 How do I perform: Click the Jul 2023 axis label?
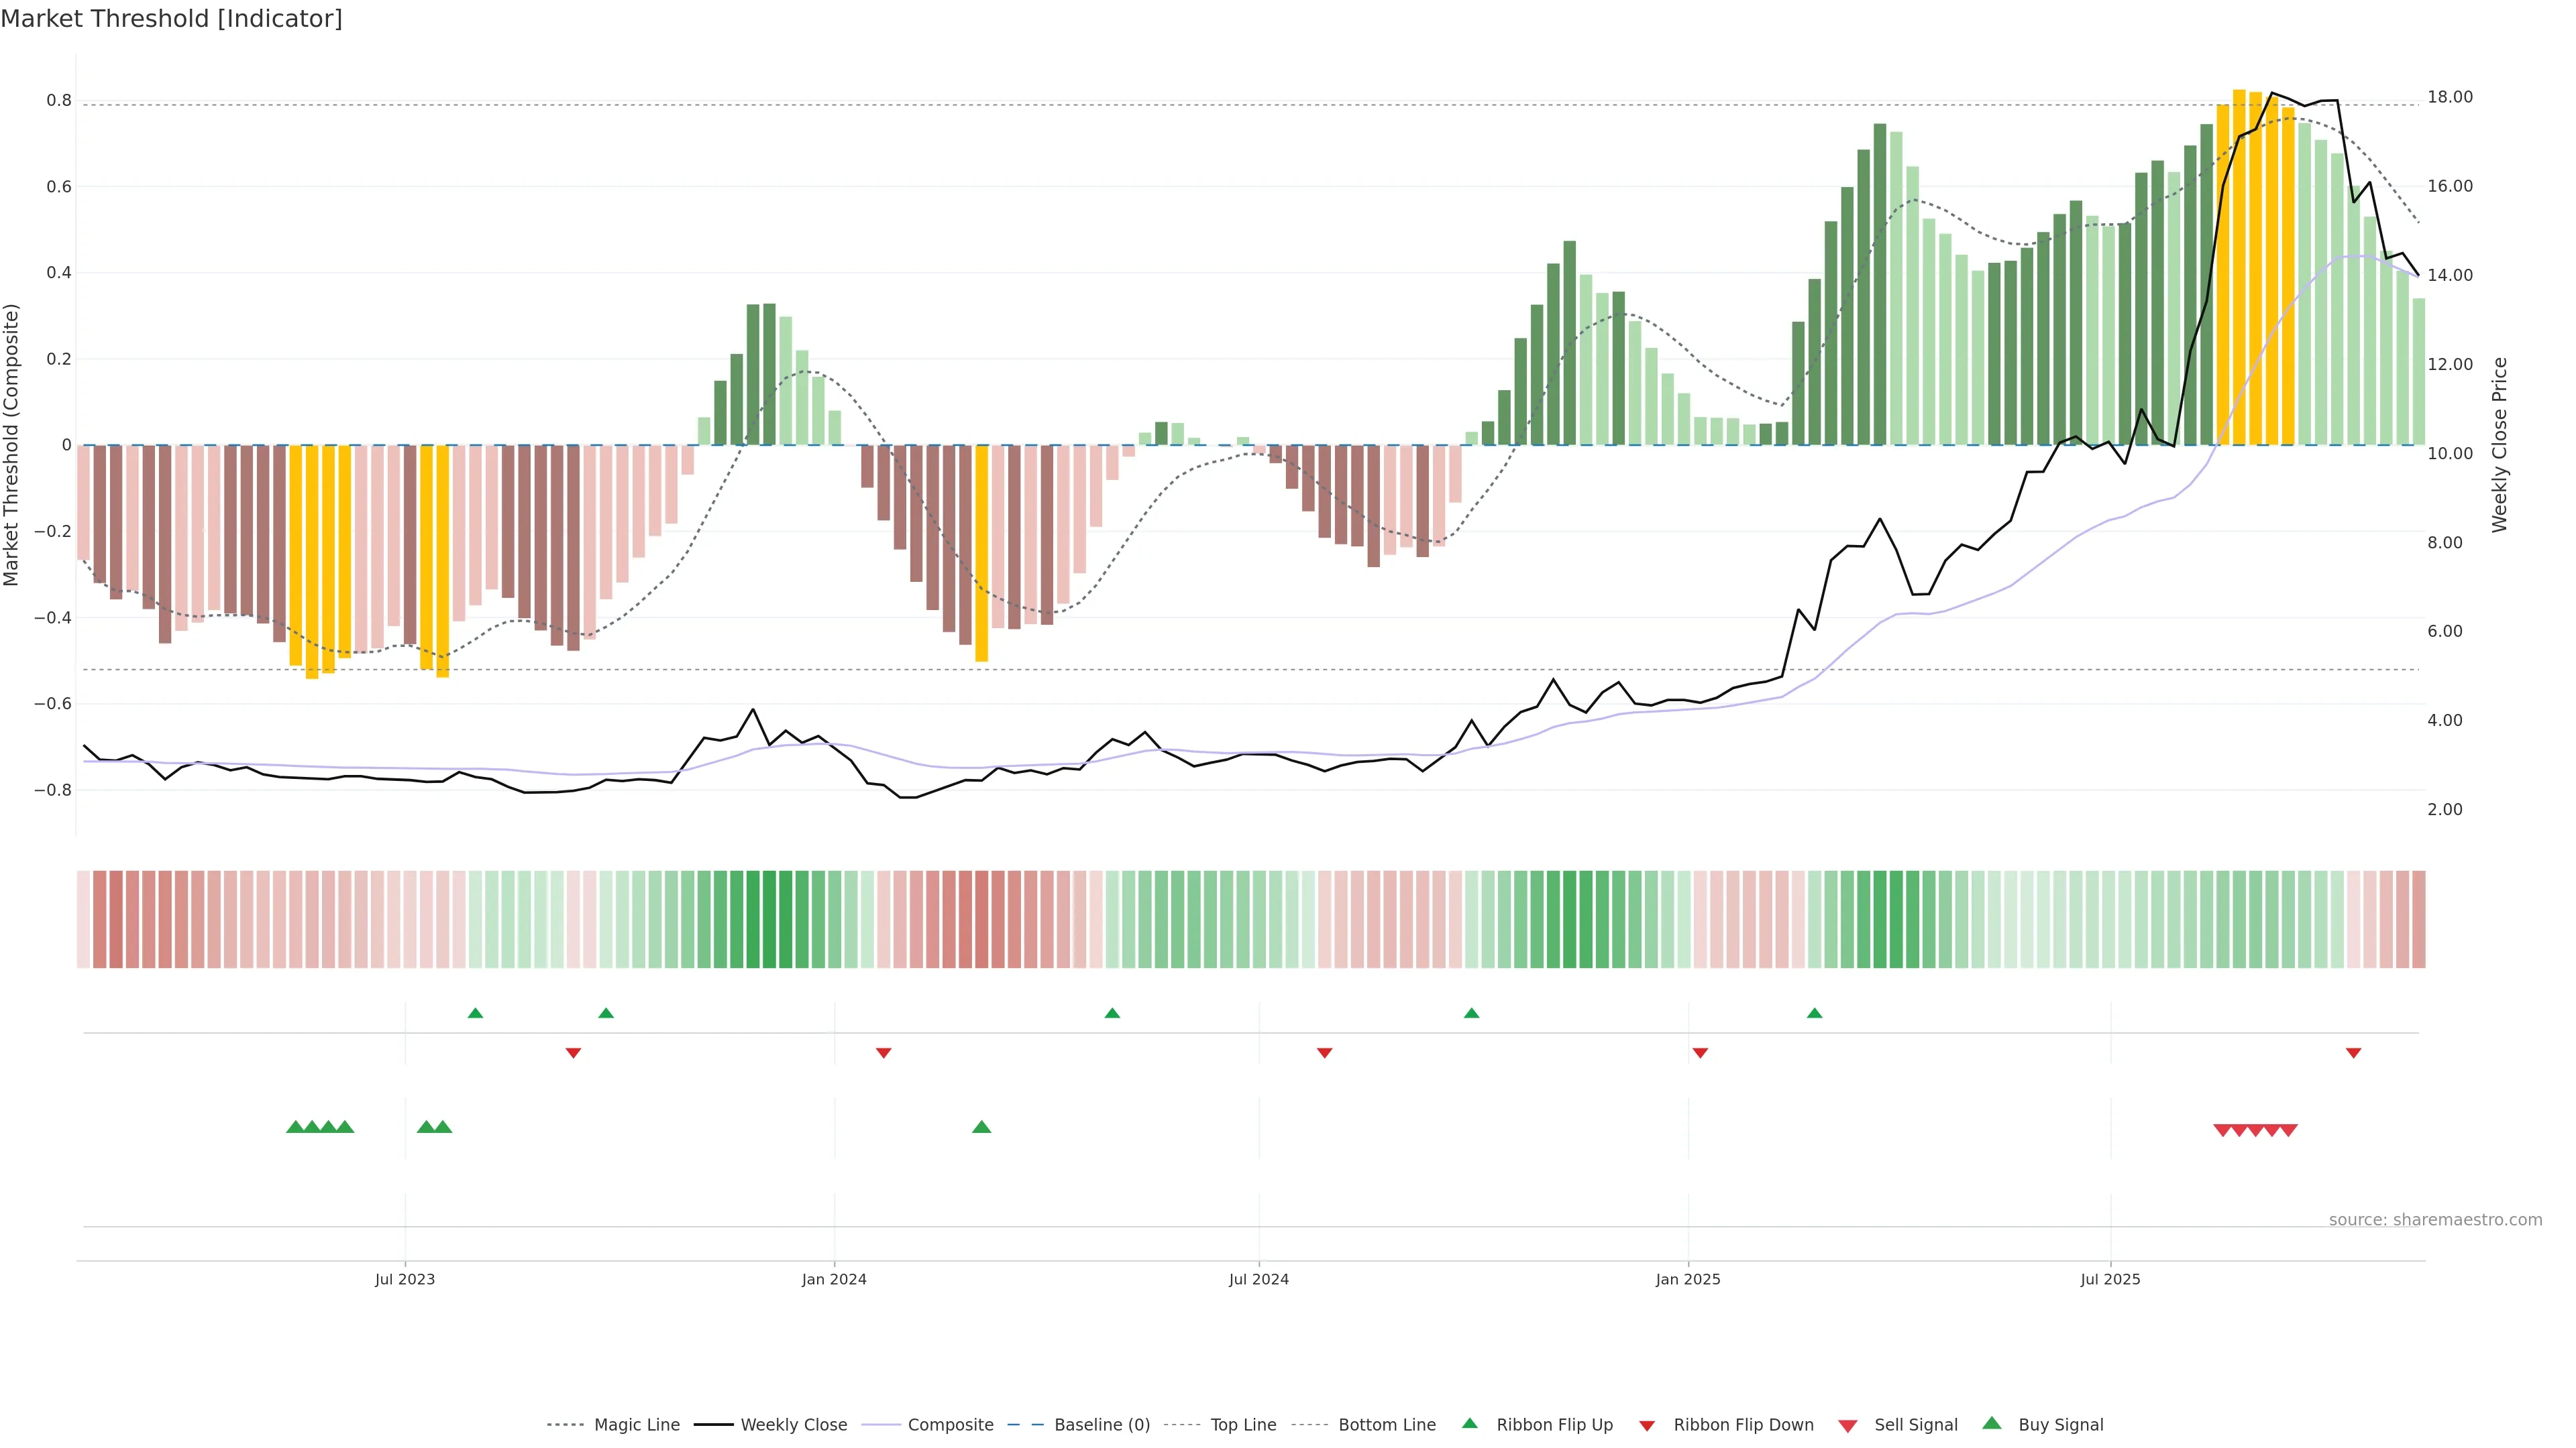(405, 1279)
